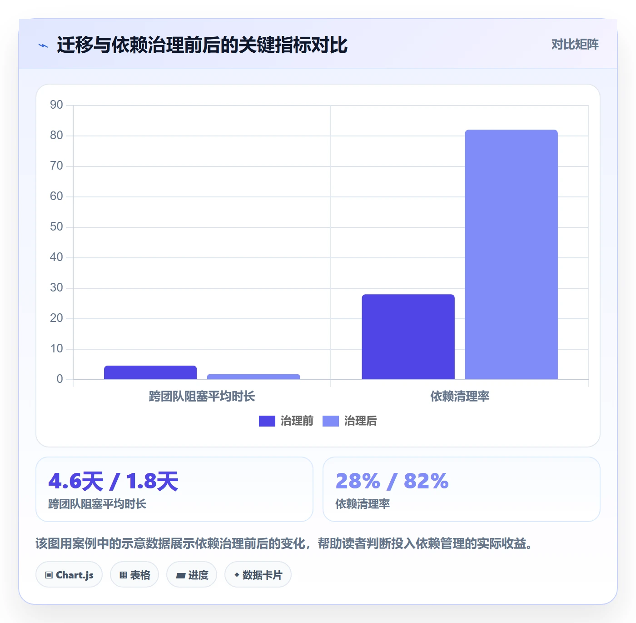Click the y-axis value 0
The height and width of the screenshot is (623, 636).
click(x=60, y=379)
